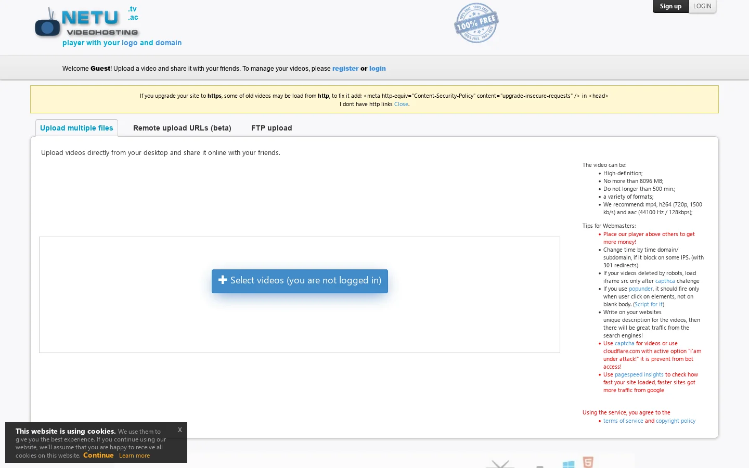Image resolution: width=749 pixels, height=468 pixels.
Task: Click the '.ac' domain text beside logo
Action: click(x=133, y=17)
